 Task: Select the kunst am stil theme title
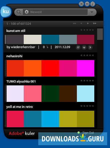coord(16,31)
